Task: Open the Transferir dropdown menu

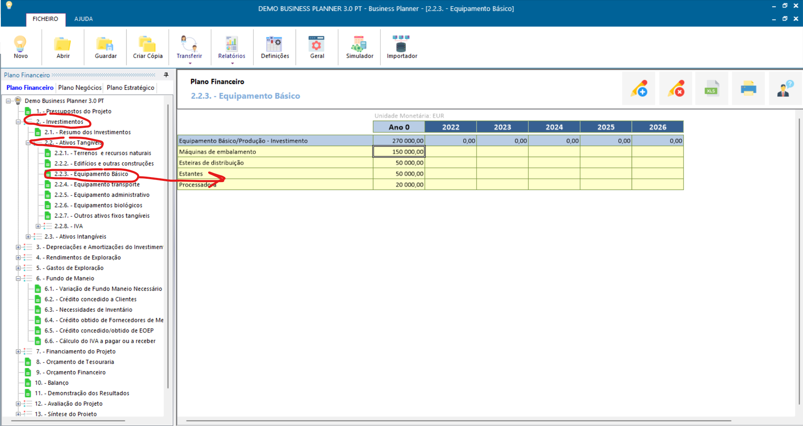Action: coord(189,49)
